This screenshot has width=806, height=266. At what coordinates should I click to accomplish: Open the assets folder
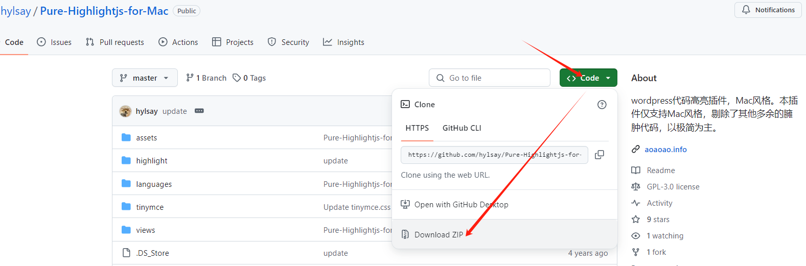[147, 138]
